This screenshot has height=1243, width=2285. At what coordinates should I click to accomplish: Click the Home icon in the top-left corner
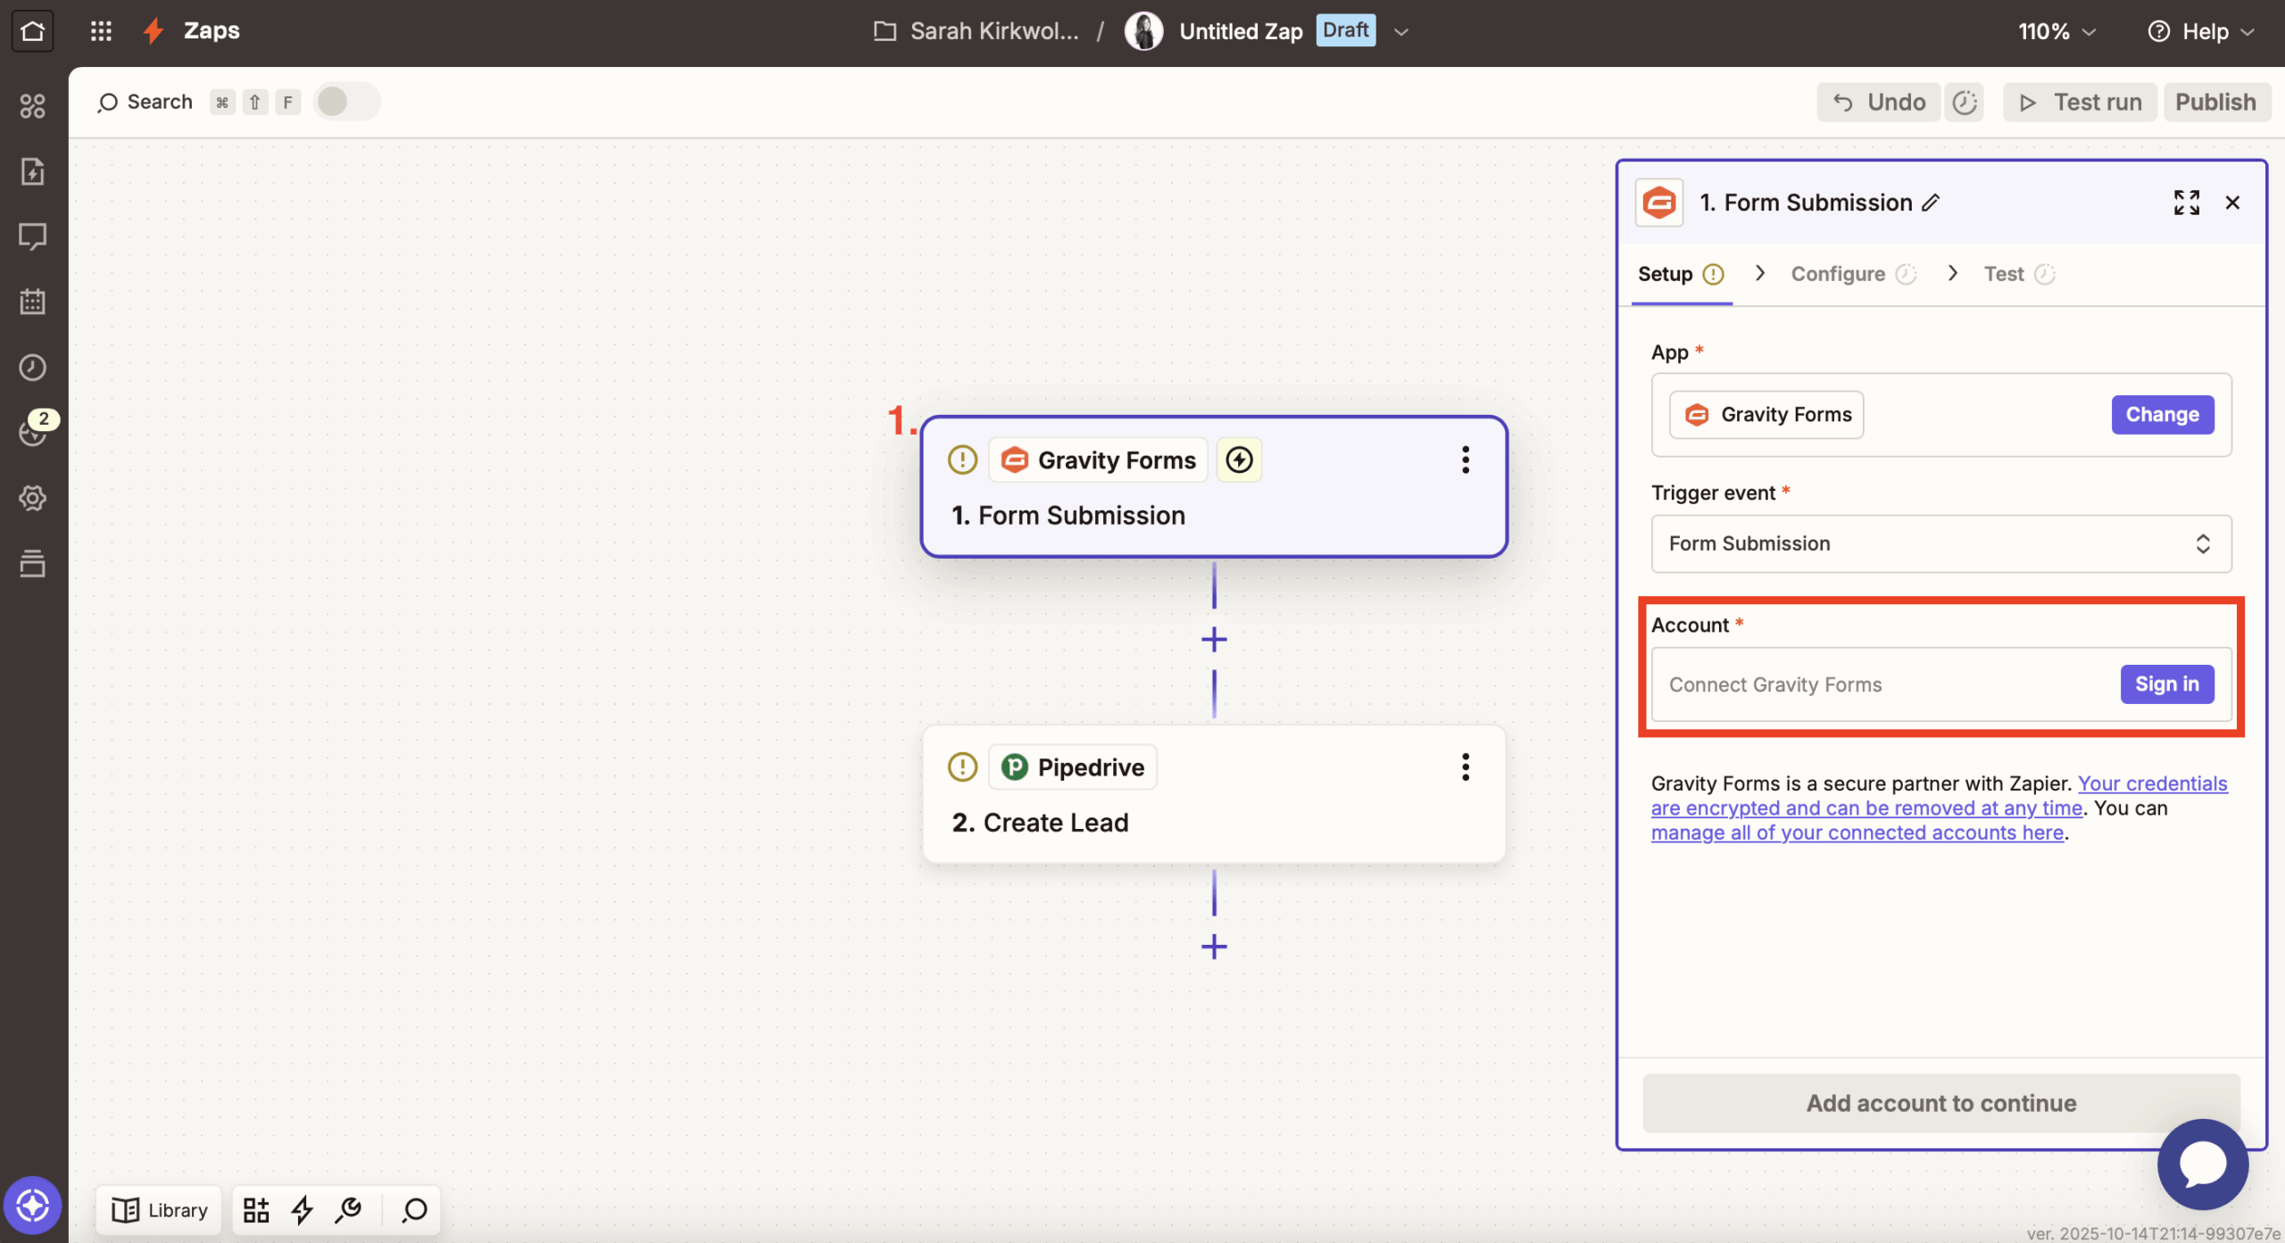pyautogui.click(x=32, y=31)
